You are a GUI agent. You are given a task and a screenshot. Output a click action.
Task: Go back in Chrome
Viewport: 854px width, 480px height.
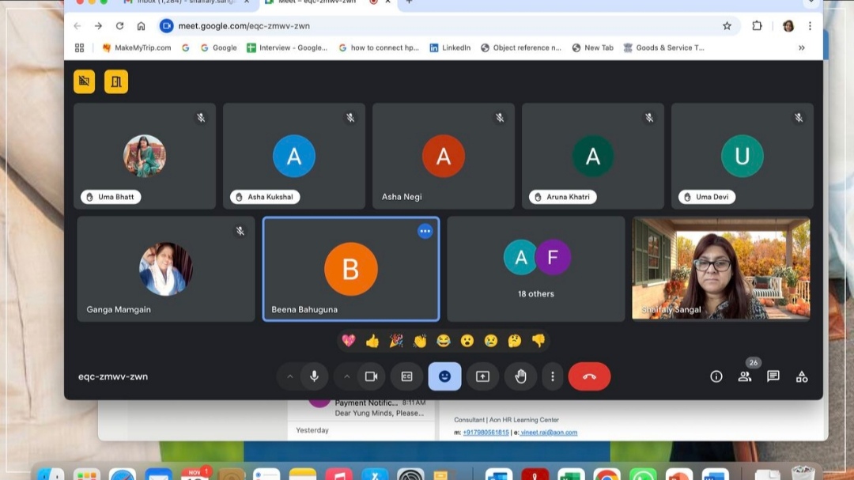[x=77, y=25]
